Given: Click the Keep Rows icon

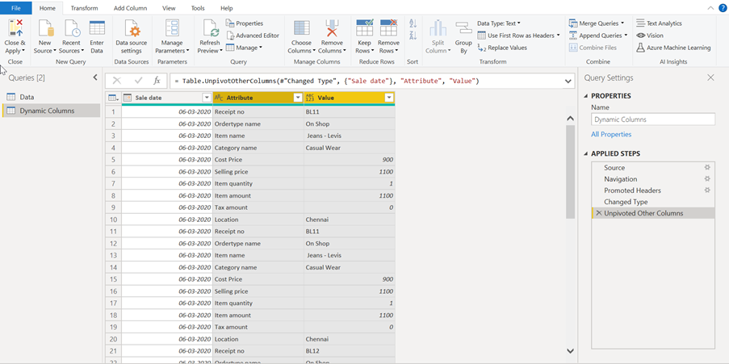Looking at the screenshot, I should [x=365, y=28].
